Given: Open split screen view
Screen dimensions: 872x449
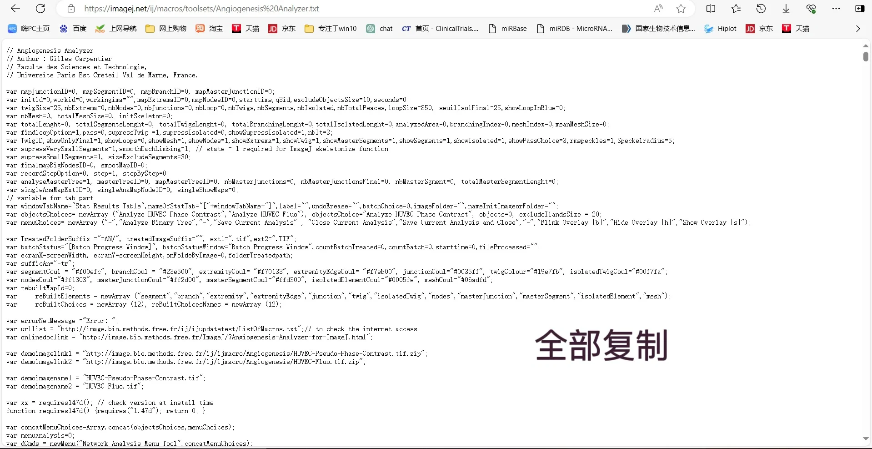Looking at the screenshot, I should coord(711,8).
